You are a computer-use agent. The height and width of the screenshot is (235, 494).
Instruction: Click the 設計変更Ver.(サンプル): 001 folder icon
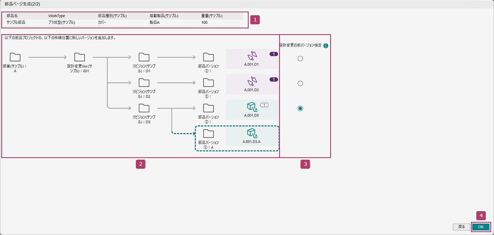click(79, 57)
